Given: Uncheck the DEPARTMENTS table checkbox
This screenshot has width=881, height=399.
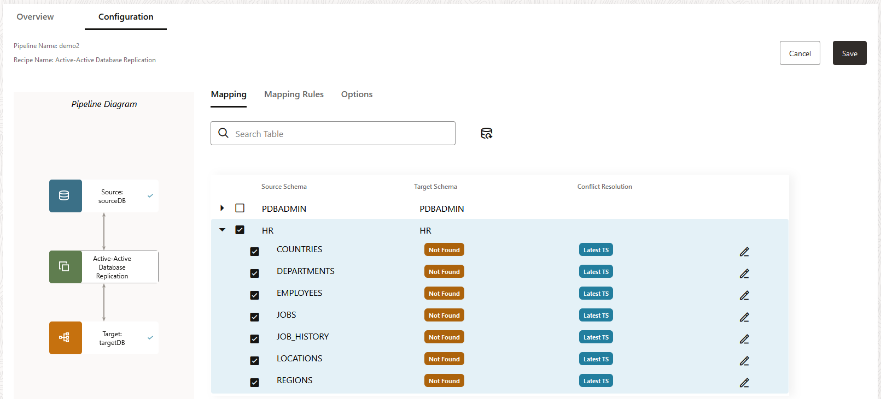Looking at the screenshot, I should 254,273.
